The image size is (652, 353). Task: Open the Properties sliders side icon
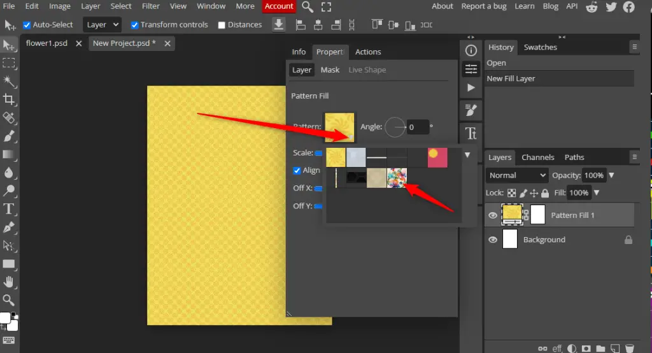pyautogui.click(x=471, y=69)
